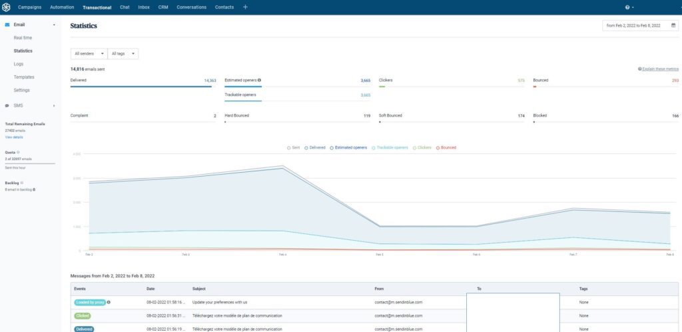
Task: Click the Tags column header
Action: (583, 289)
